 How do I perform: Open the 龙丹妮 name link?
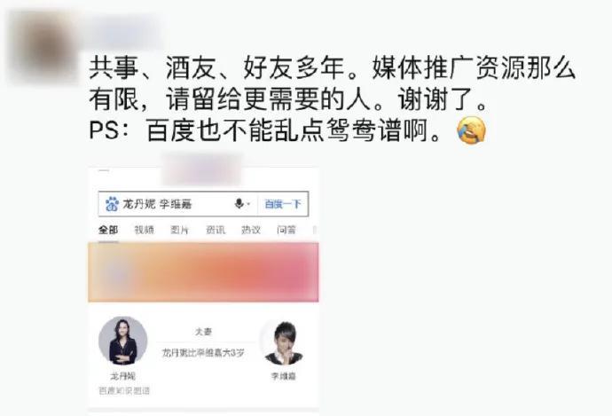point(123,376)
